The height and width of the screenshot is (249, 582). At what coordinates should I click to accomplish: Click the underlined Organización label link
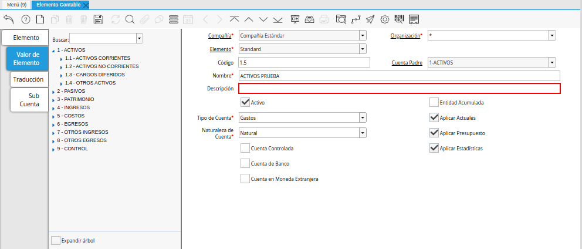(x=405, y=36)
